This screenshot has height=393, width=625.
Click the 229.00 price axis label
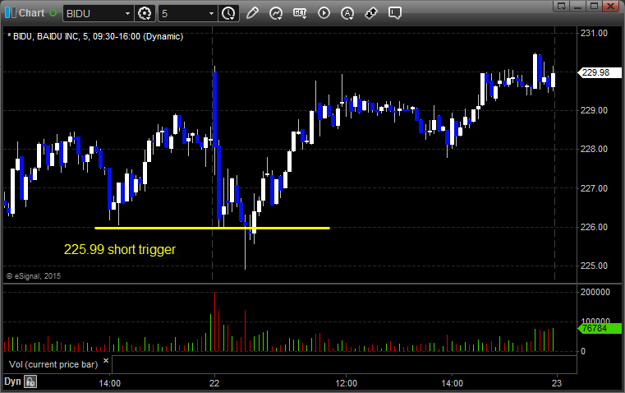coord(595,110)
